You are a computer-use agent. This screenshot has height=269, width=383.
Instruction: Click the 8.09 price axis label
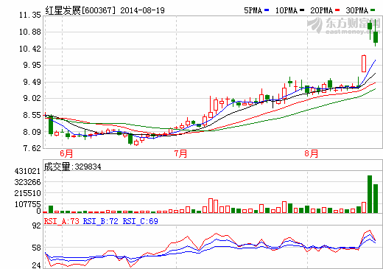[x=32, y=132]
